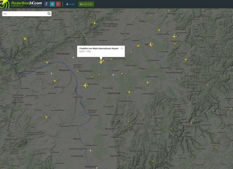Click the airport pin marker near Lampertheim
This screenshot has height=169, width=233.
point(90,151)
